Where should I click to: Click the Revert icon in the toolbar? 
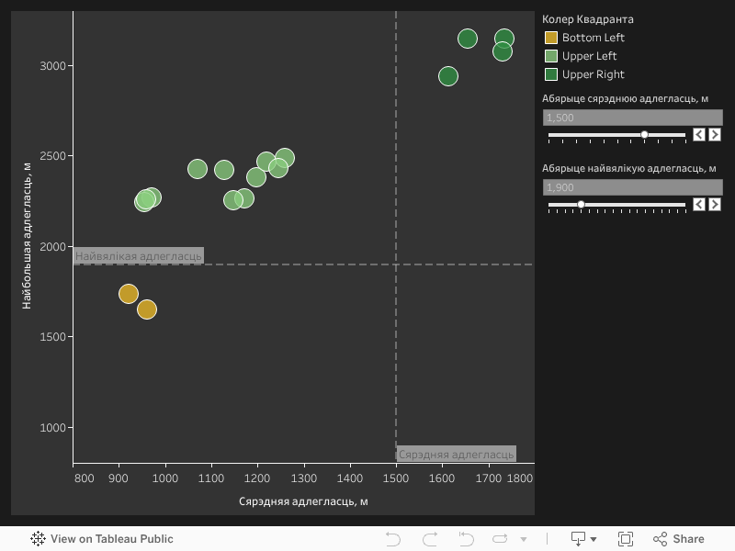466,539
